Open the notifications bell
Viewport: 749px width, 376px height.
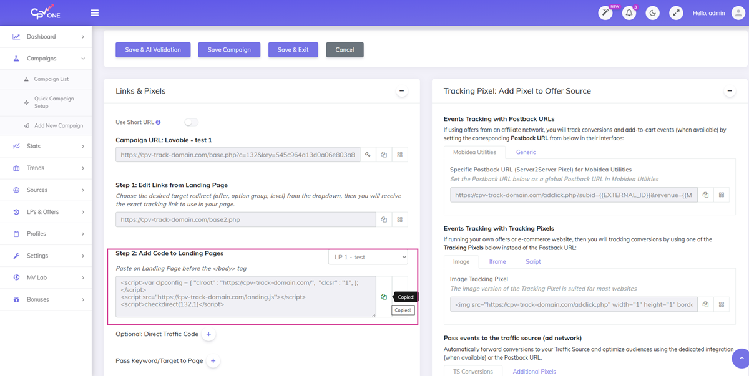coord(629,12)
